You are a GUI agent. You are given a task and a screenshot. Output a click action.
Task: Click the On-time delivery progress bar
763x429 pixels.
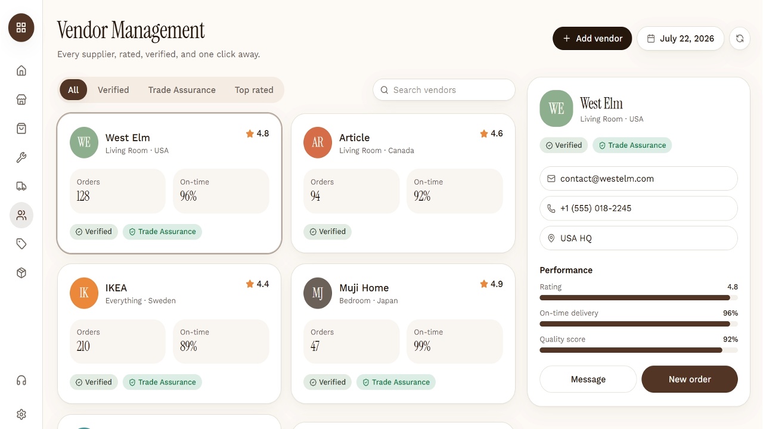tap(638, 324)
